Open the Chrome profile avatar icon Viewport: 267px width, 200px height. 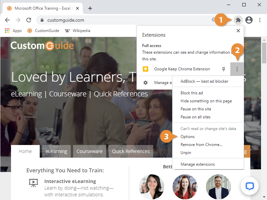click(249, 20)
